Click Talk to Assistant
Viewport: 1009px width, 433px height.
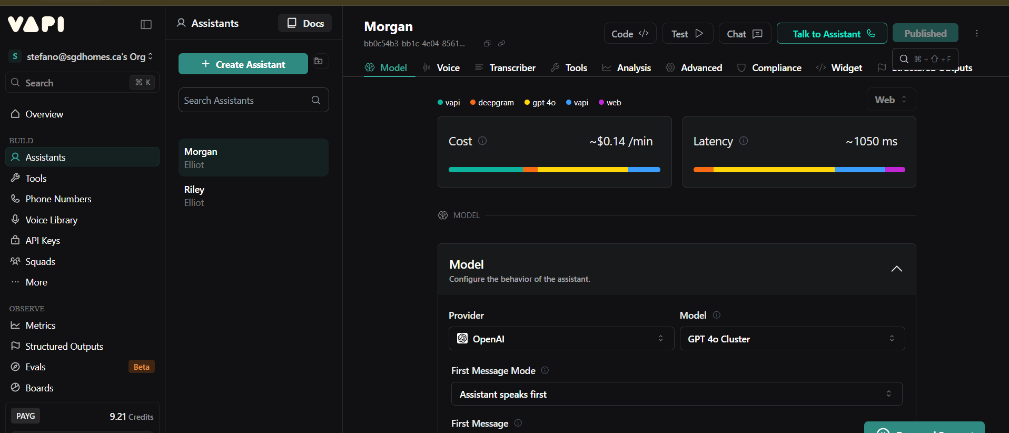click(832, 33)
